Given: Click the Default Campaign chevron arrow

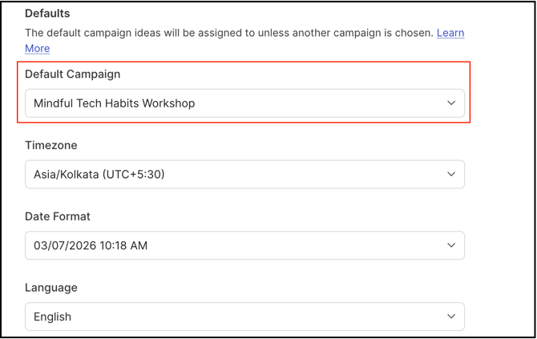Looking at the screenshot, I should 451,103.
